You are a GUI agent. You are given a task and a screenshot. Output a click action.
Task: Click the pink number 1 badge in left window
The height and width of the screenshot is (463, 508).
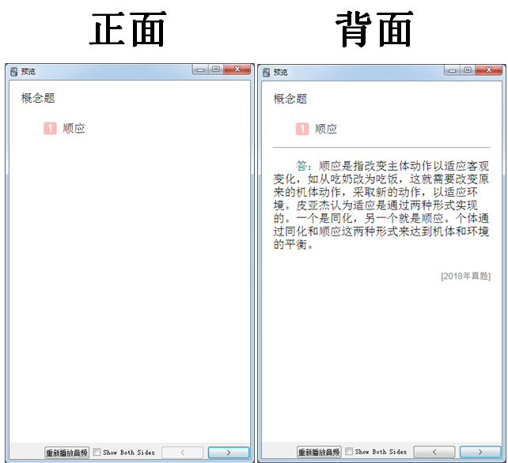click(x=50, y=128)
